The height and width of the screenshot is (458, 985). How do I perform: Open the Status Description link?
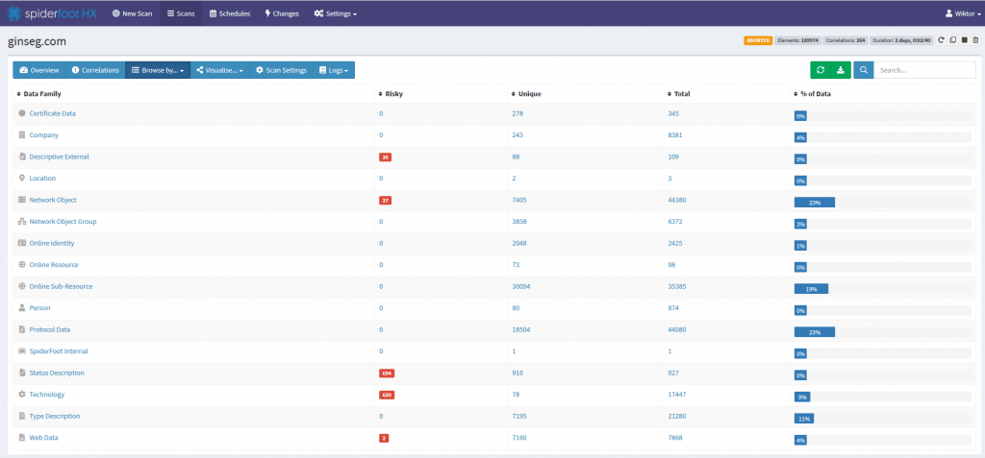pos(57,373)
